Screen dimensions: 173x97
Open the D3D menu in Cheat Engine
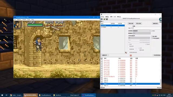coord(115,17)
